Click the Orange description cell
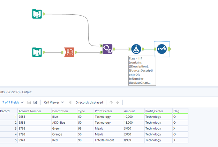 tap(64, 134)
